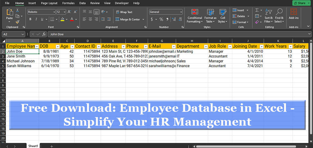The width and height of the screenshot is (313, 148).
Task: Click the AutoSum sigma icon
Action: click(x=257, y=11)
